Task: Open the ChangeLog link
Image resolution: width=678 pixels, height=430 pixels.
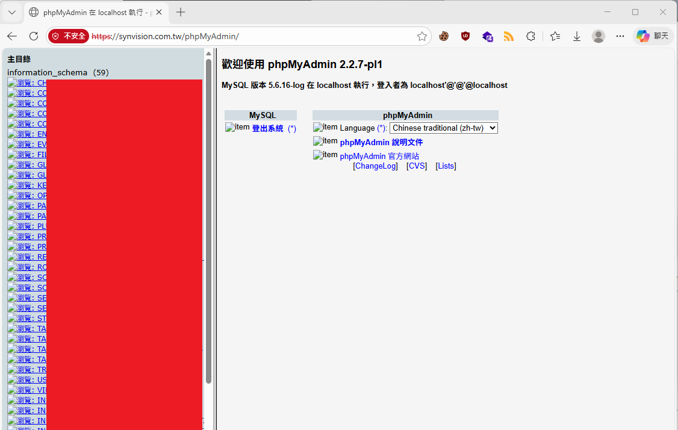Action: click(375, 166)
